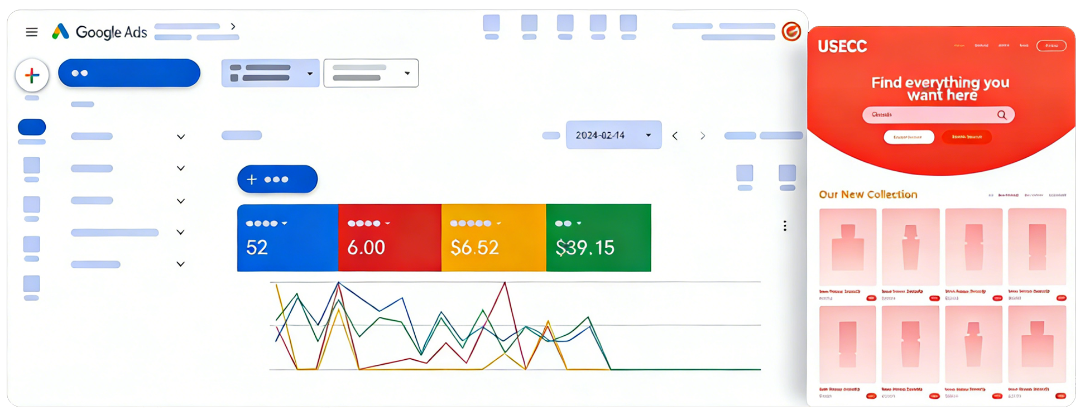
Task: Select the red metric card showing 6.00
Action: (x=390, y=238)
